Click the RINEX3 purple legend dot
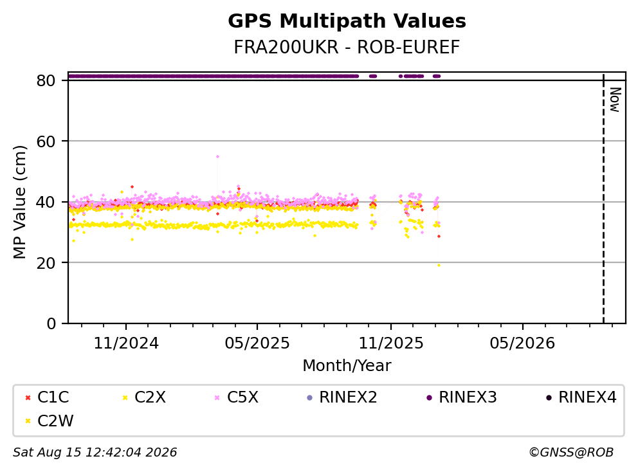This screenshot has width=638, height=472. (429, 397)
